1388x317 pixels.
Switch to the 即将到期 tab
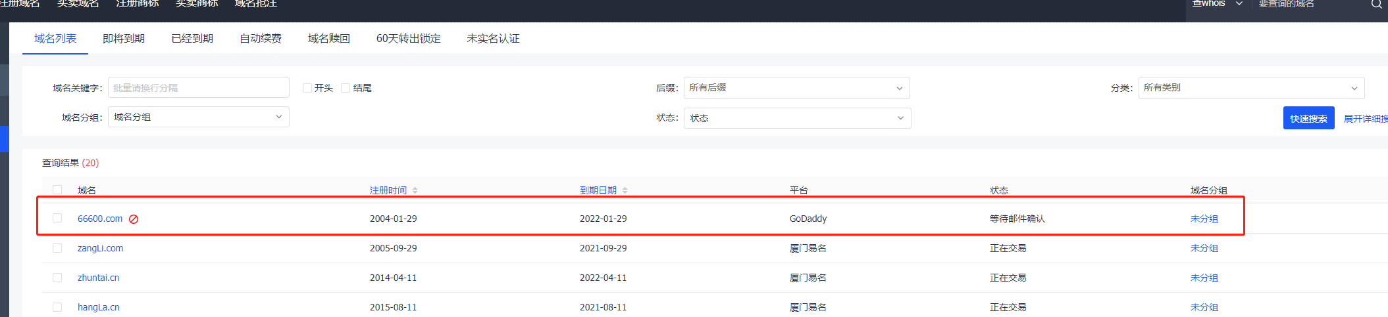click(124, 39)
